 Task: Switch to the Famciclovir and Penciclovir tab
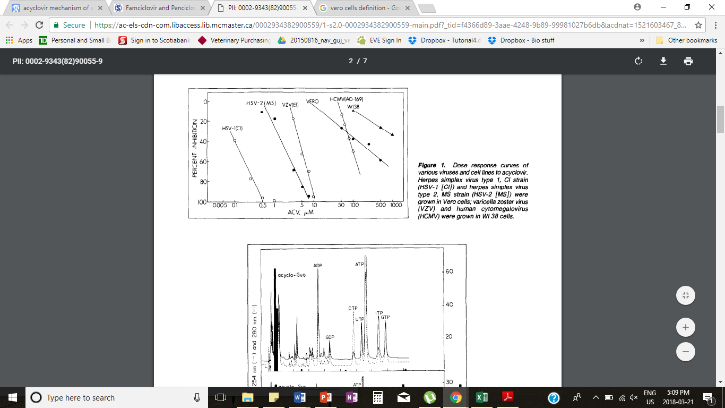click(x=157, y=8)
